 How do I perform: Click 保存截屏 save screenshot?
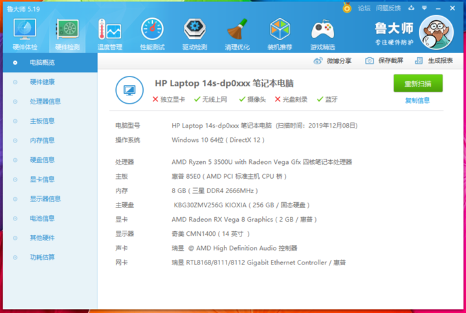click(390, 61)
